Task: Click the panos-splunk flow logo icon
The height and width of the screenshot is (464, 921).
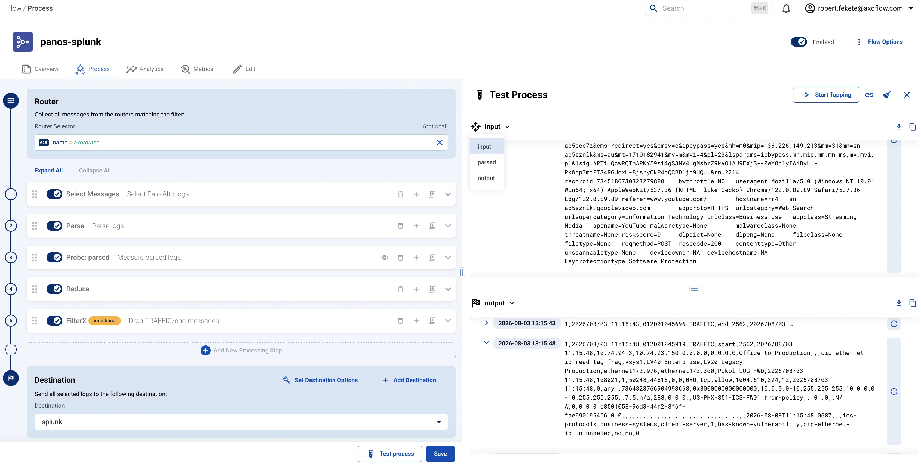Action: (x=23, y=42)
